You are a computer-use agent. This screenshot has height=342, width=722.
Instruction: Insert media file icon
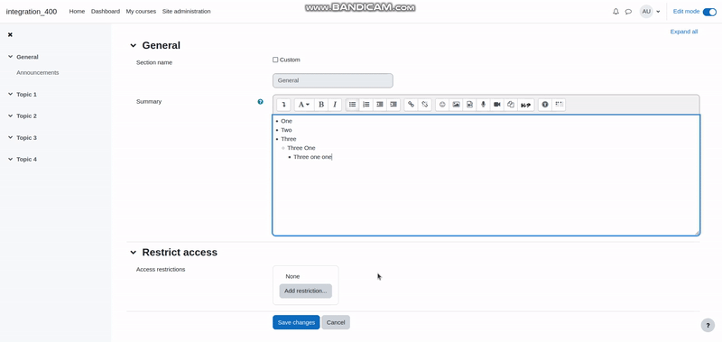pos(469,105)
